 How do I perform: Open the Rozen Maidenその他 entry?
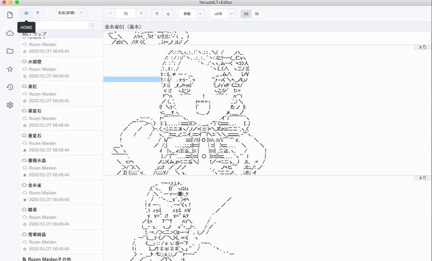[62, 258]
